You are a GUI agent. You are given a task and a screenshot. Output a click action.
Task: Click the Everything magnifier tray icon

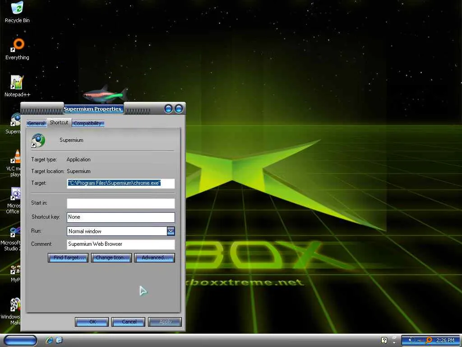pos(429,340)
